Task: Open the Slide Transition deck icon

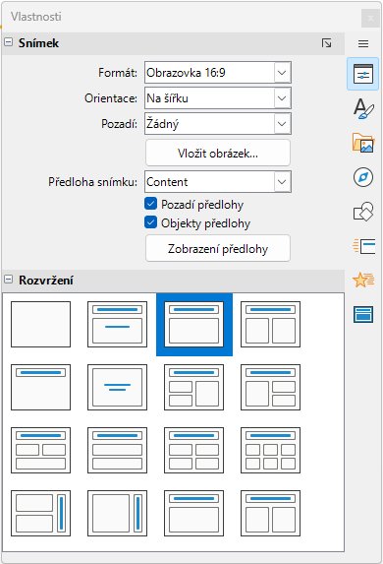Action: (363, 246)
